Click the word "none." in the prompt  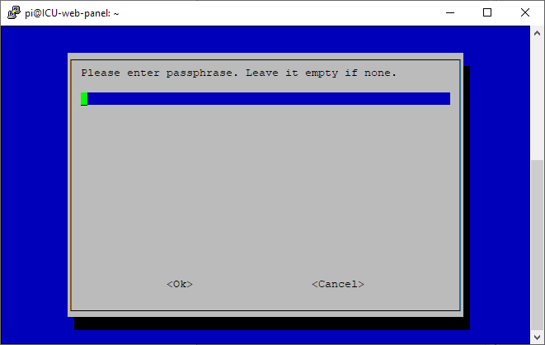pyautogui.click(x=380, y=73)
